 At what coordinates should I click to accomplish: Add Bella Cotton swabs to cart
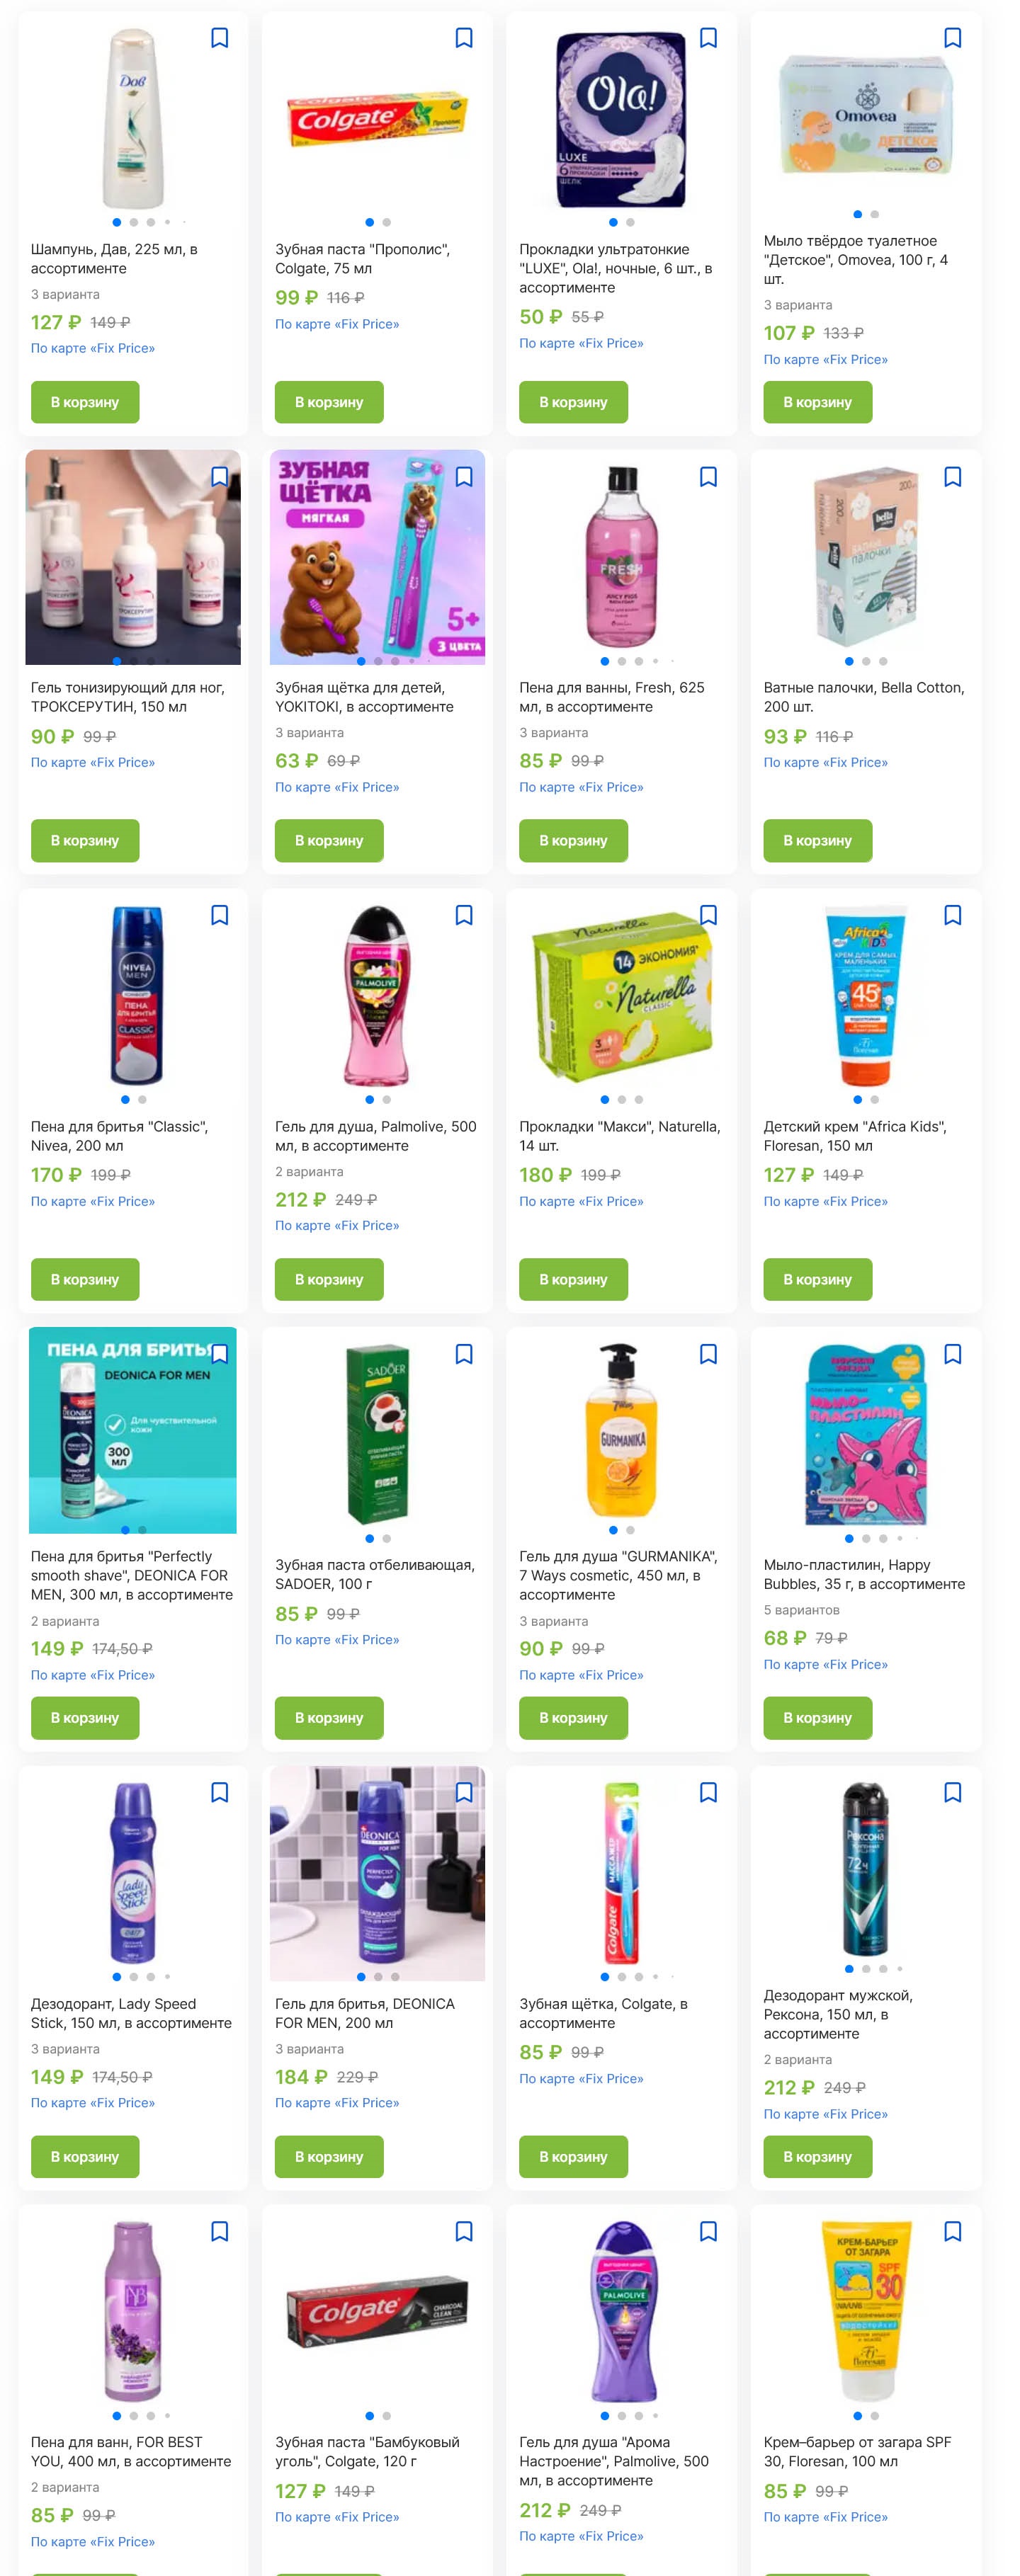[x=817, y=840]
